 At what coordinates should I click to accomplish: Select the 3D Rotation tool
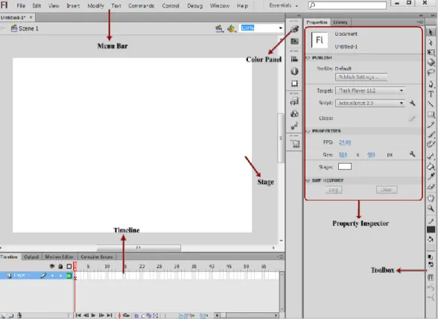tap(431, 62)
